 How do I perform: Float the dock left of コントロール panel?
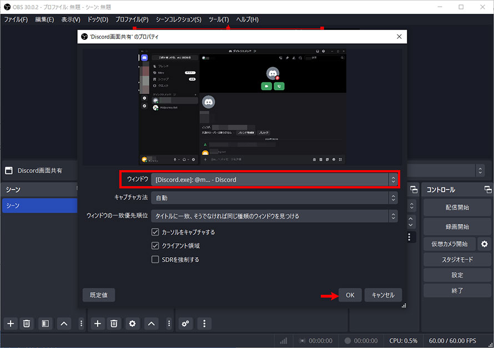coord(414,190)
